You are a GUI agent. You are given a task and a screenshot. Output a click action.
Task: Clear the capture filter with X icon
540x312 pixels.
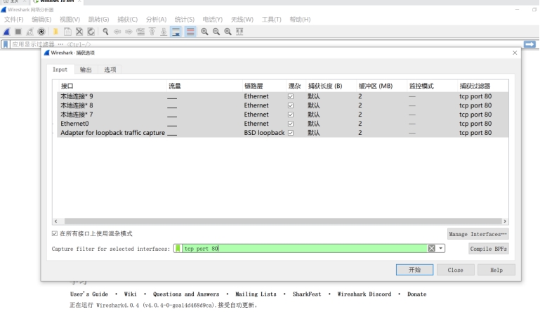click(x=431, y=248)
